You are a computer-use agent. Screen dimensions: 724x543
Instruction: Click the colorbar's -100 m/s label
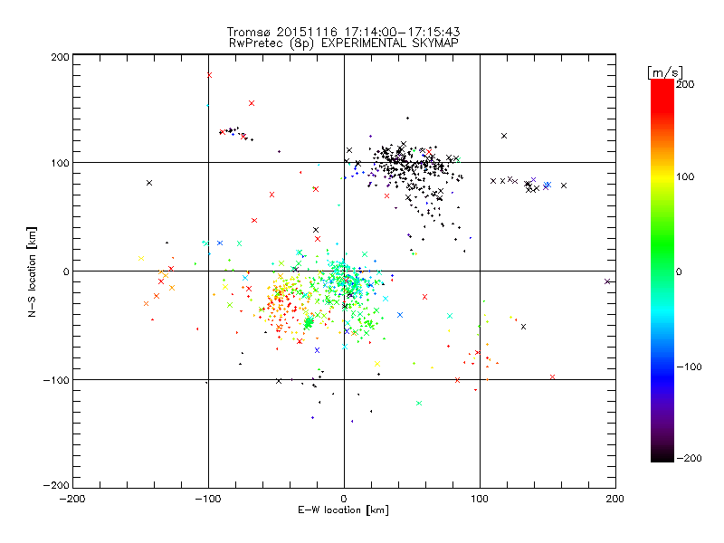point(689,367)
